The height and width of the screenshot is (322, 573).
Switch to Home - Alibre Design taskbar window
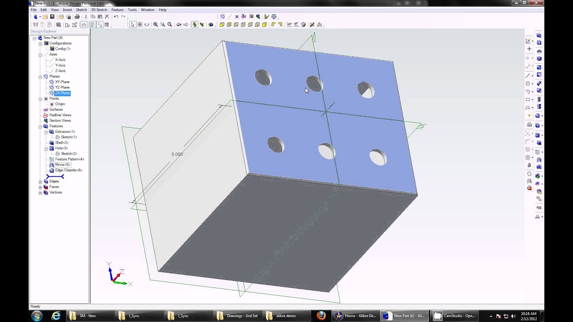pyautogui.click(x=356, y=316)
